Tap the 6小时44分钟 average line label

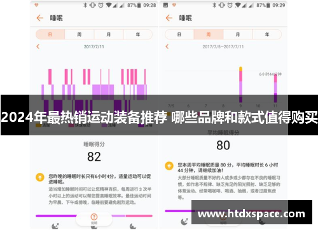tap(270, 74)
